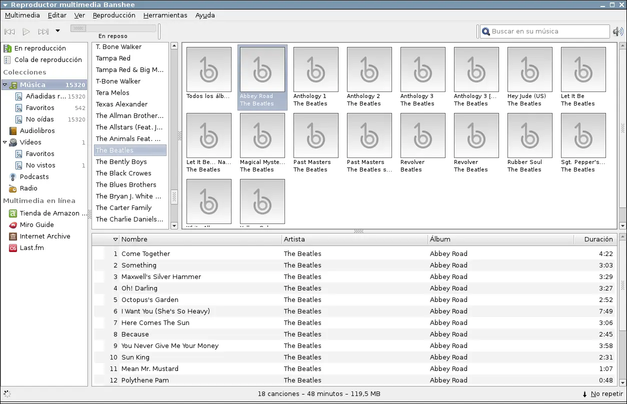
Task: Sort tracks by Nombre column header
Action: point(200,239)
